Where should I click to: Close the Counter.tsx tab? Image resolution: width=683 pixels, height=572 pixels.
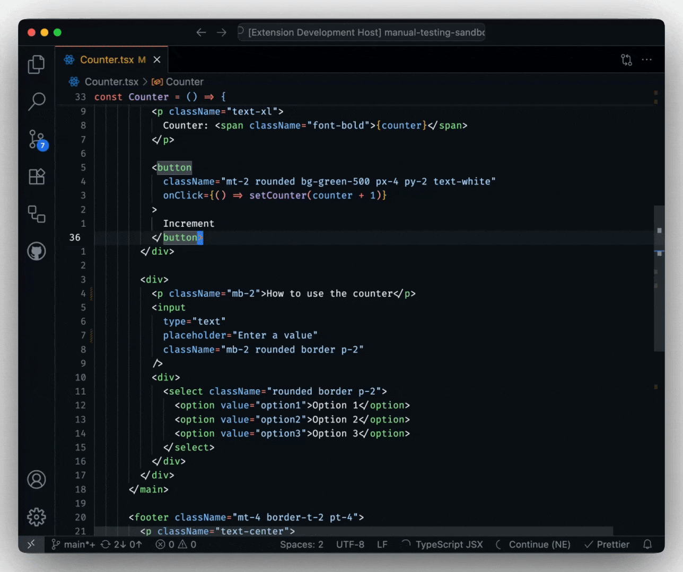click(157, 60)
